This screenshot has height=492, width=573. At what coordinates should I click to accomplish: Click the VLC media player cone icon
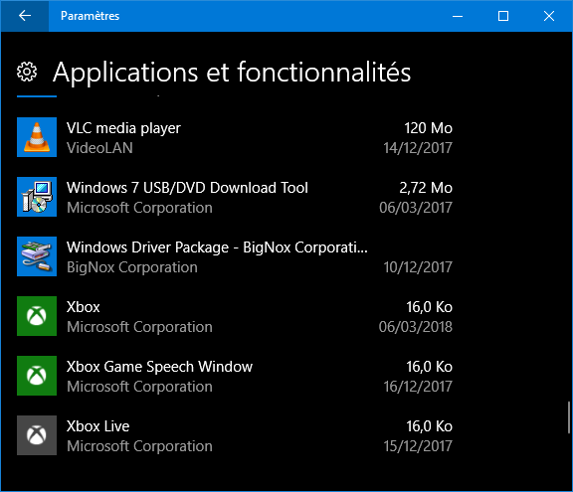(x=37, y=137)
